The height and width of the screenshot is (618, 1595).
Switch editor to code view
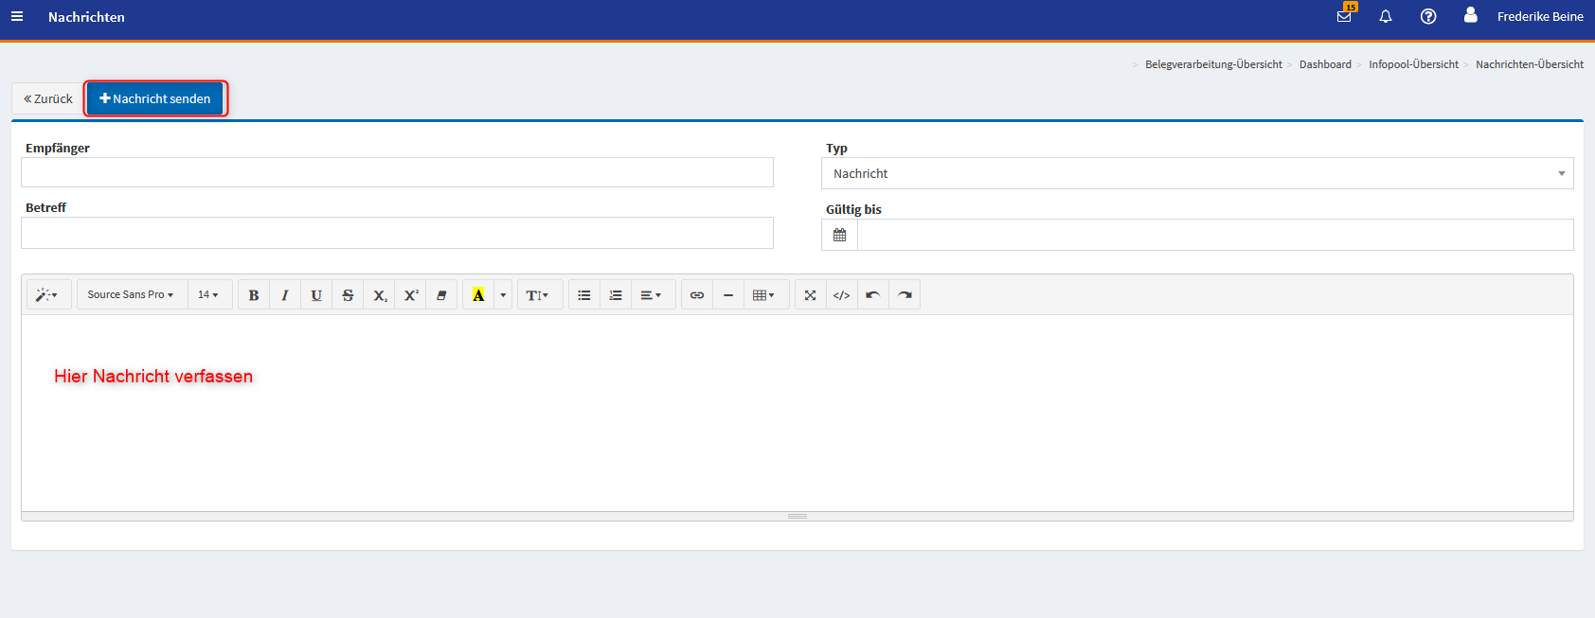pyautogui.click(x=841, y=295)
